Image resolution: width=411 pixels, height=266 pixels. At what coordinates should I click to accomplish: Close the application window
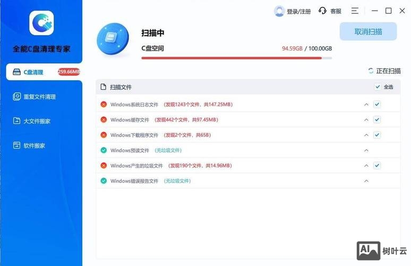coord(402,11)
